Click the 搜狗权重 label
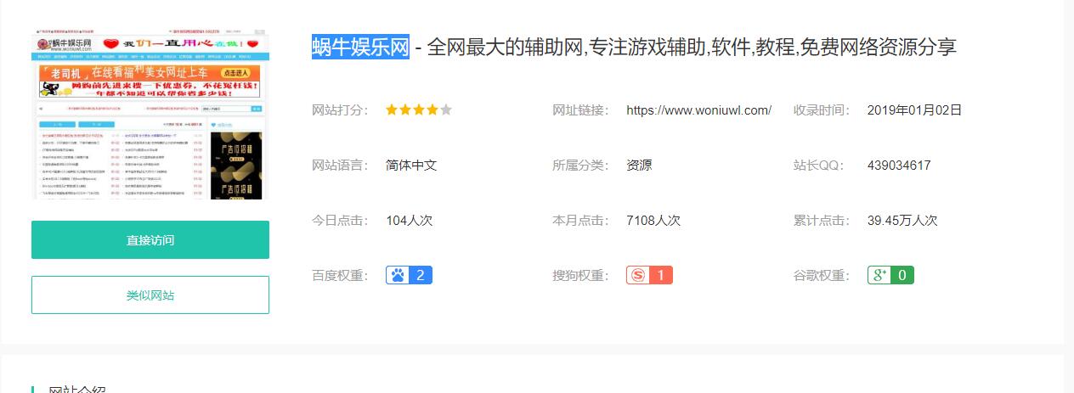This screenshot has height=393, width=1074. point(581,275)
